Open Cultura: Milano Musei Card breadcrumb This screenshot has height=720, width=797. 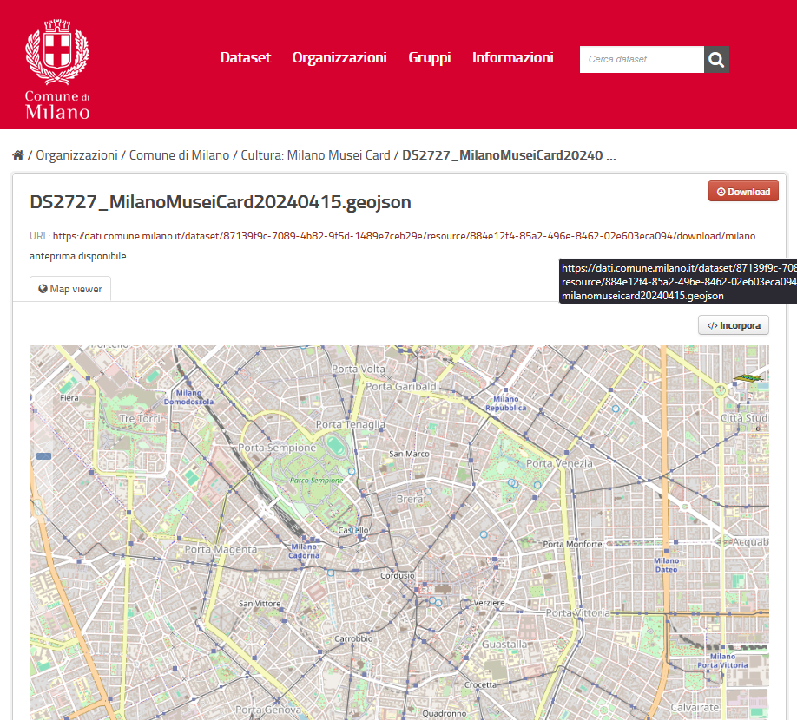point(315,155)
